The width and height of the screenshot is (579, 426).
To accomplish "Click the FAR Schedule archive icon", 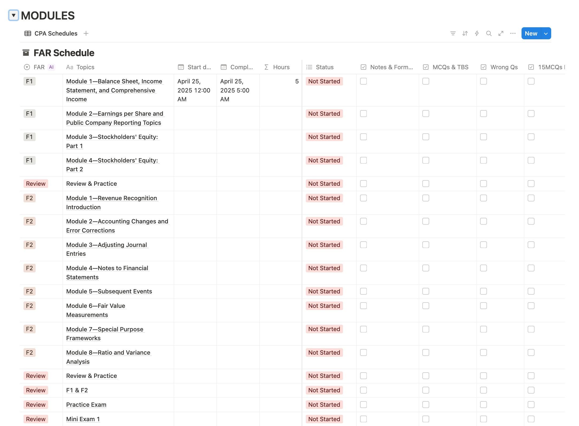I will point(26,53).
